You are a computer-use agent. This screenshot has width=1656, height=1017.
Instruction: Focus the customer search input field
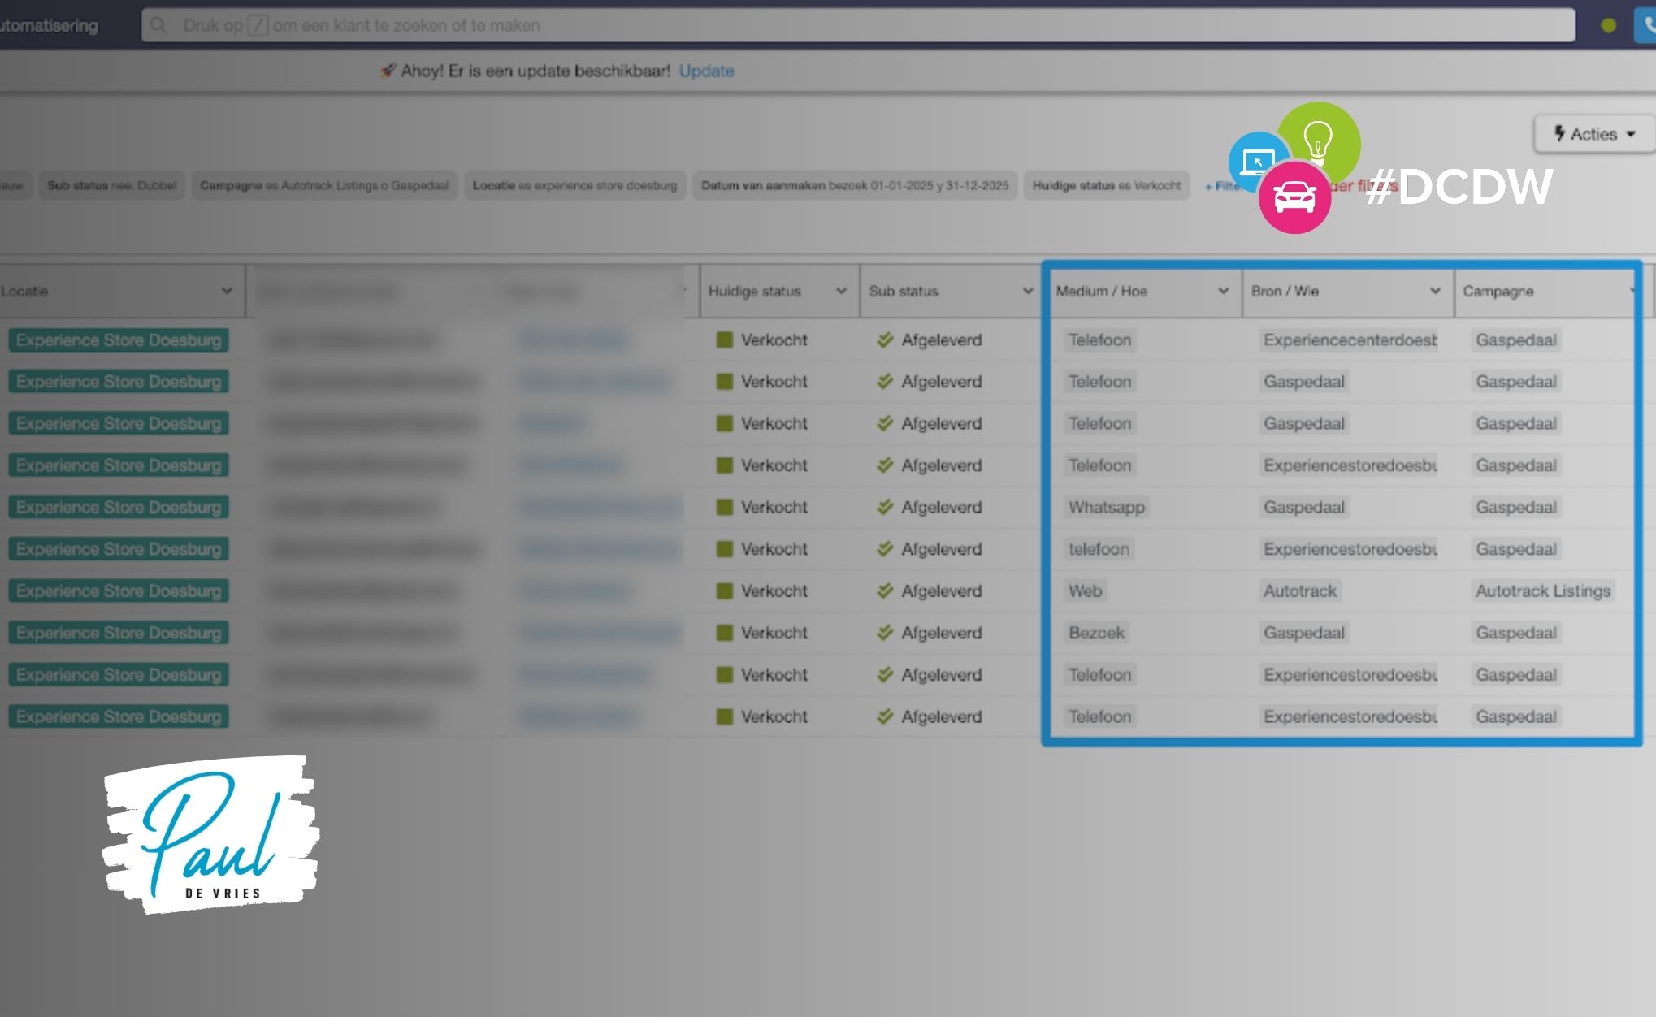click(x=813, y=26)
